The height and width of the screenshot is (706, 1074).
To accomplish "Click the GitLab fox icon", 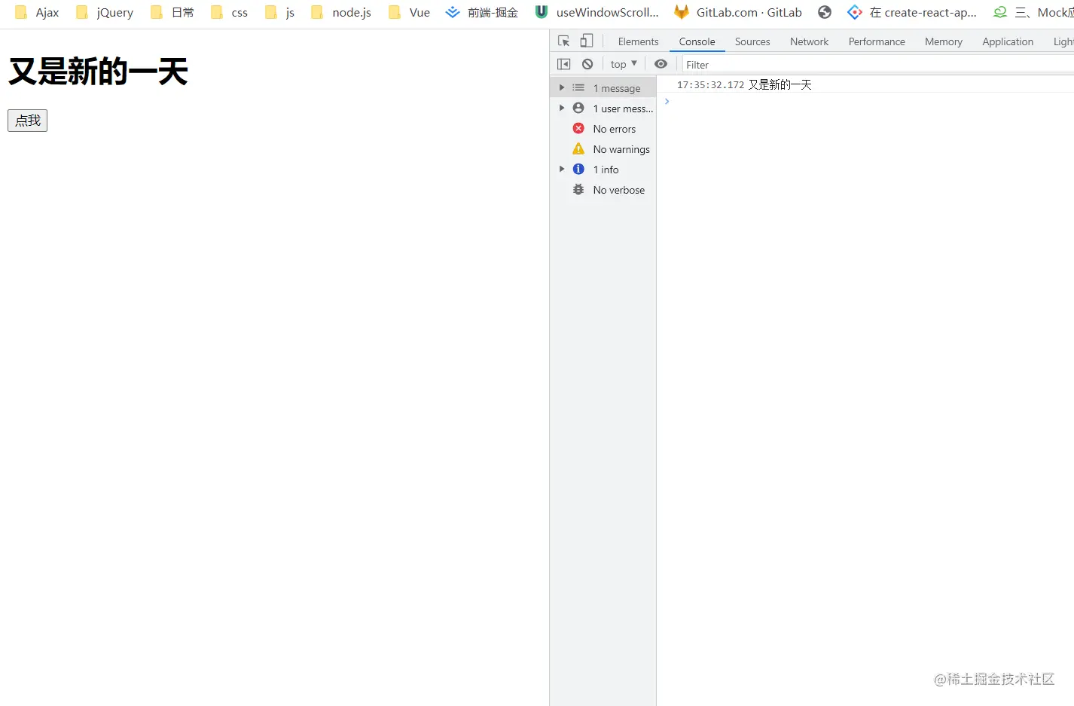I will tap(682, 12).
